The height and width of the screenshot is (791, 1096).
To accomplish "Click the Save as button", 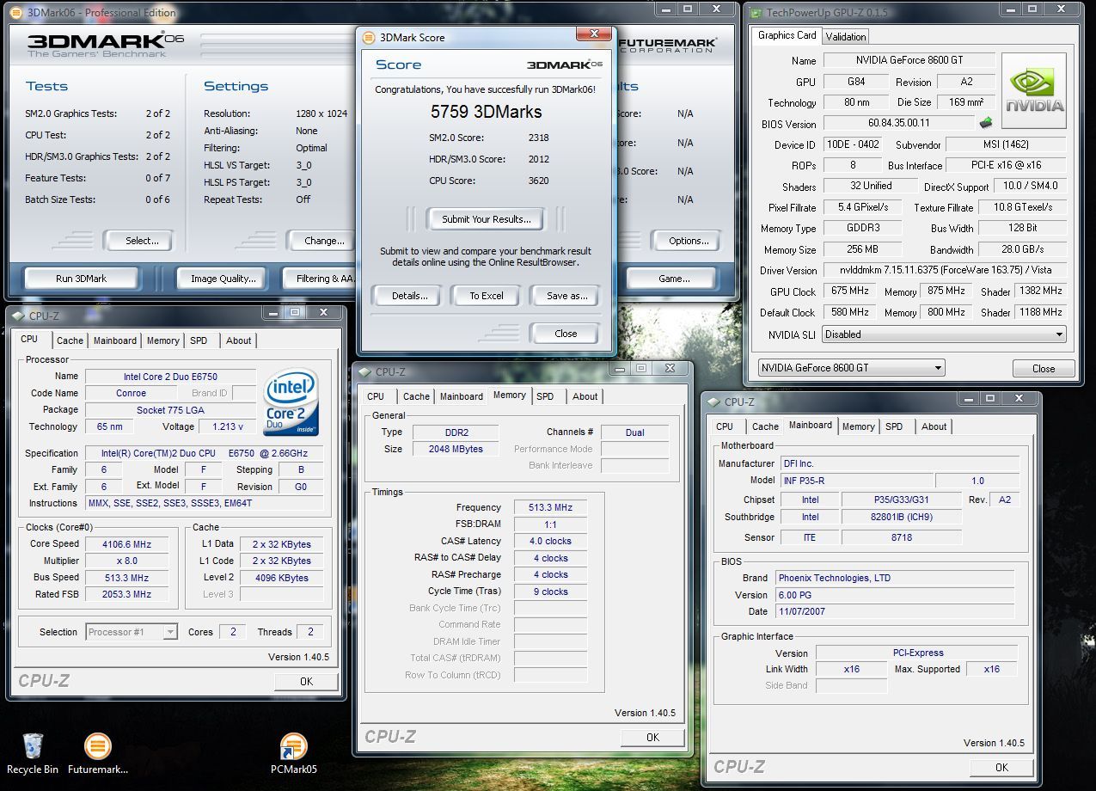I will (x=567, y=296).
